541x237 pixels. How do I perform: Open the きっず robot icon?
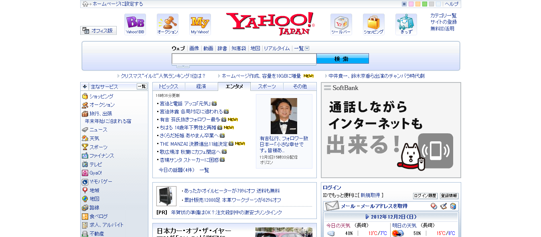tap(406, 24)
